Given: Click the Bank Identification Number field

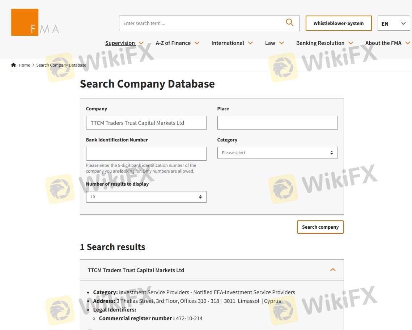Looking at the screenshot, I should (146, 154).
